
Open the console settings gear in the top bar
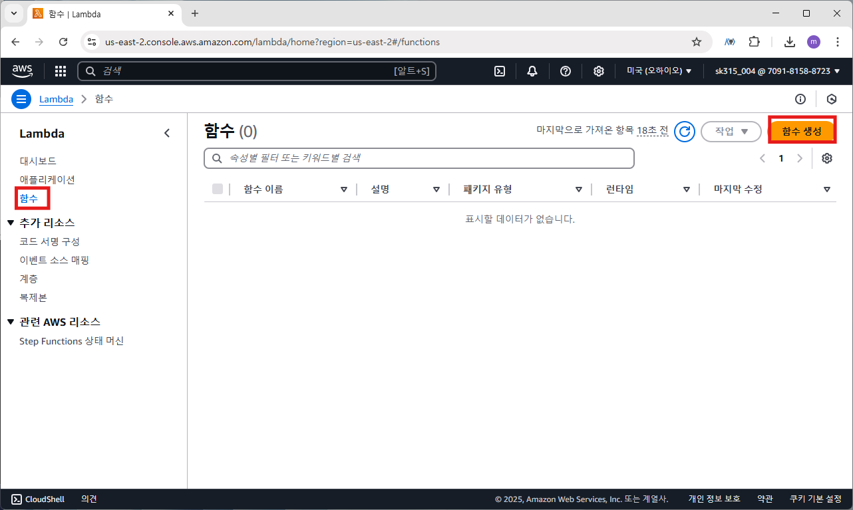tap(599, 71)
